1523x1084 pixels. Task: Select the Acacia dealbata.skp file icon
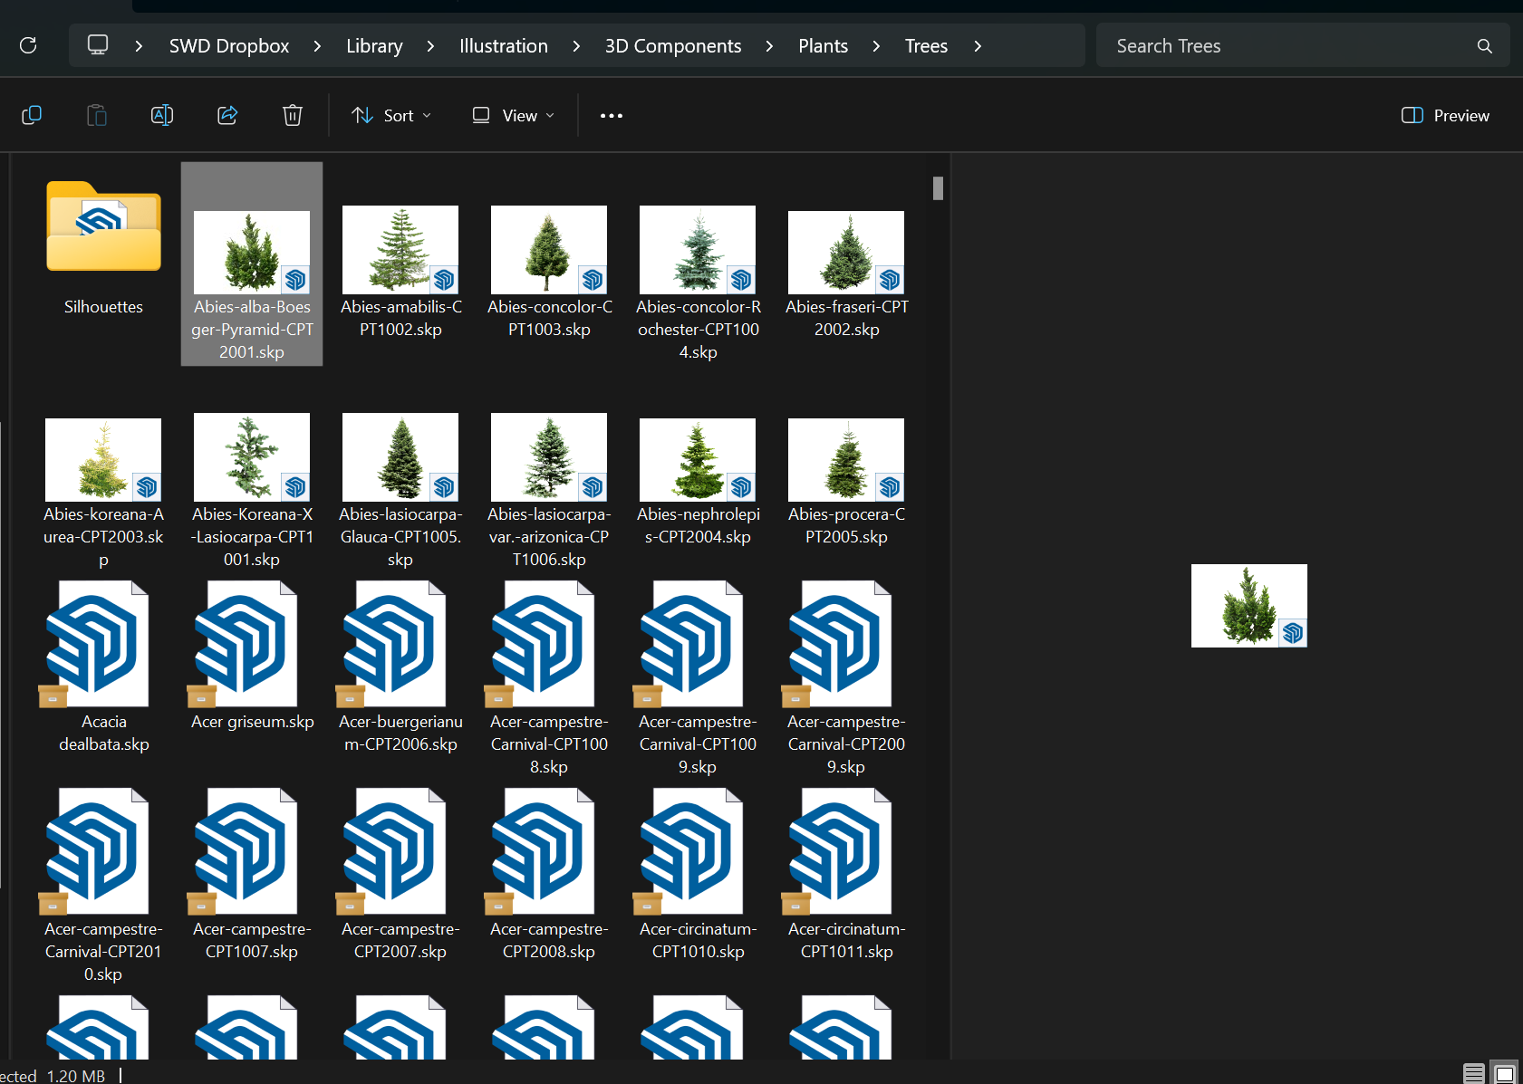point(96,644)
